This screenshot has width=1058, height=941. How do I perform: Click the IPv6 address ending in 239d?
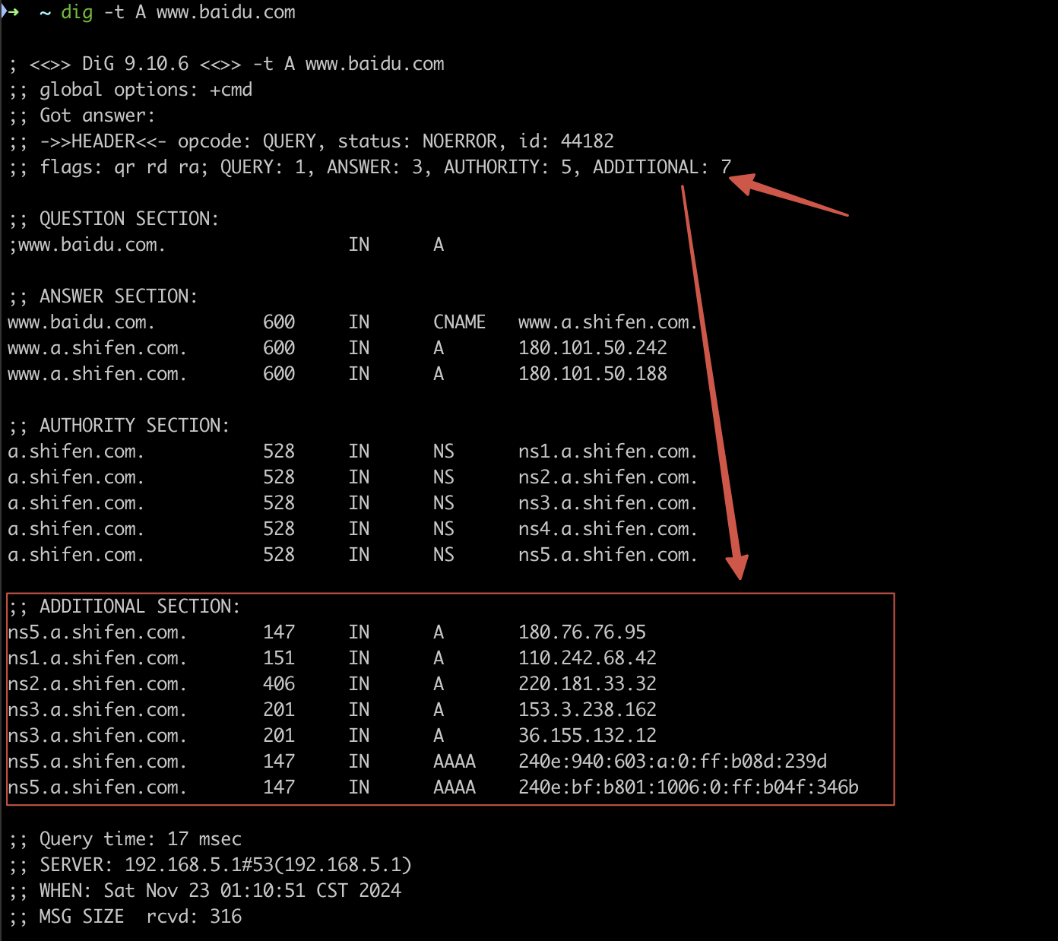point(672,762)
